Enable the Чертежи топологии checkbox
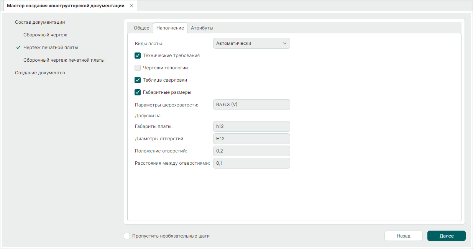This screenshot has height=249, width=473. [x=138, y=68]
